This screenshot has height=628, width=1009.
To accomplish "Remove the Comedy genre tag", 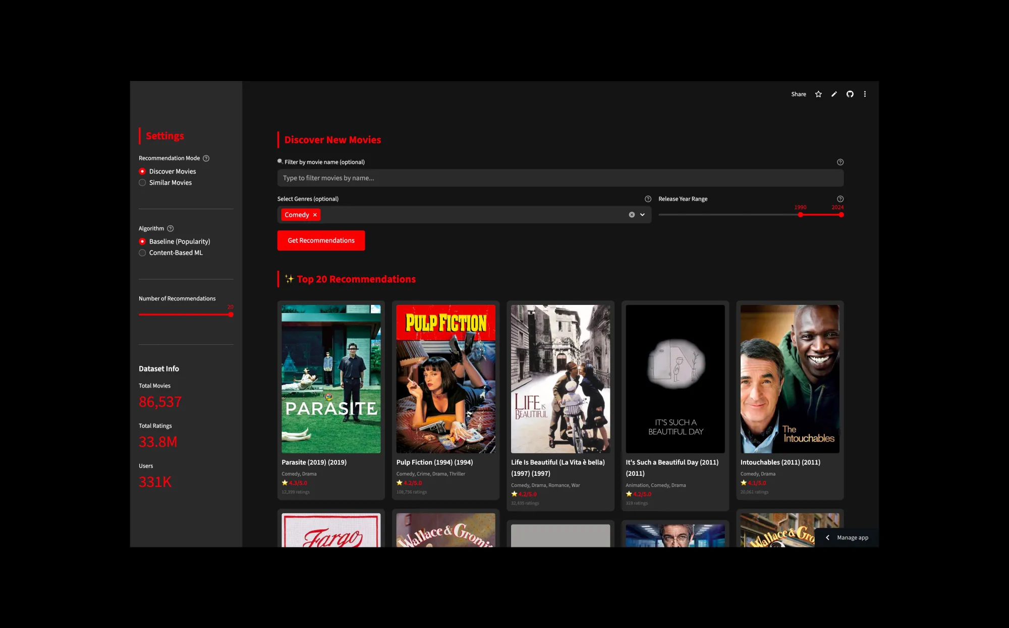I will pyautogui.click(x=315, y=215).
